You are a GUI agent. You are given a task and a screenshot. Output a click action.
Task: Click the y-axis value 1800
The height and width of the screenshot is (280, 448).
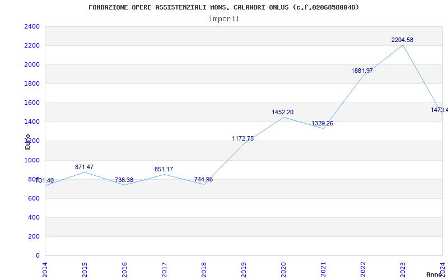(32, 83)
